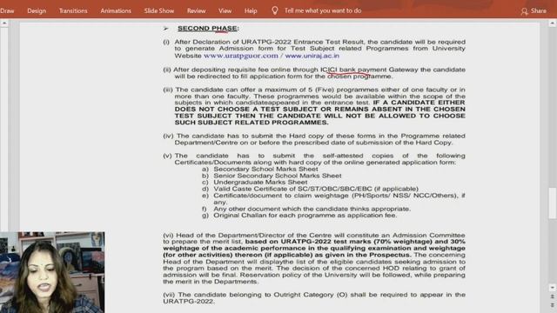Open the View ribbon tab
Screen dimensions: 557x313
tap(225, 10)
